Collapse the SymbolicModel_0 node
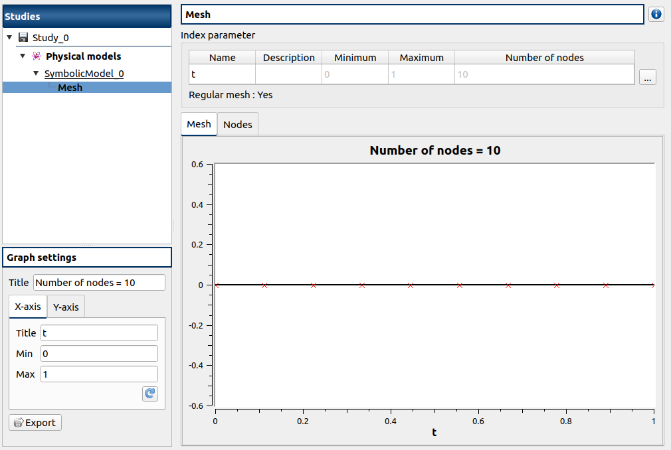Viewport: 671px width, 450px height. click(x=36, y=74)
